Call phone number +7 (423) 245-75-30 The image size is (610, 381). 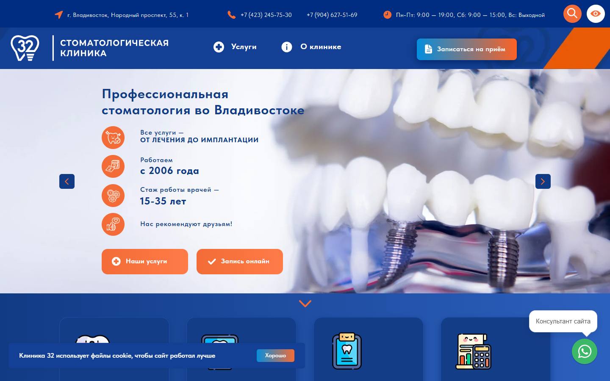point(266,15)
